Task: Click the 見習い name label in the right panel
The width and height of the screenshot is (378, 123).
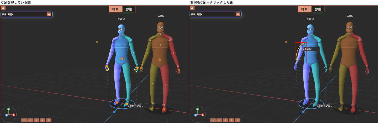Action: 310,19
